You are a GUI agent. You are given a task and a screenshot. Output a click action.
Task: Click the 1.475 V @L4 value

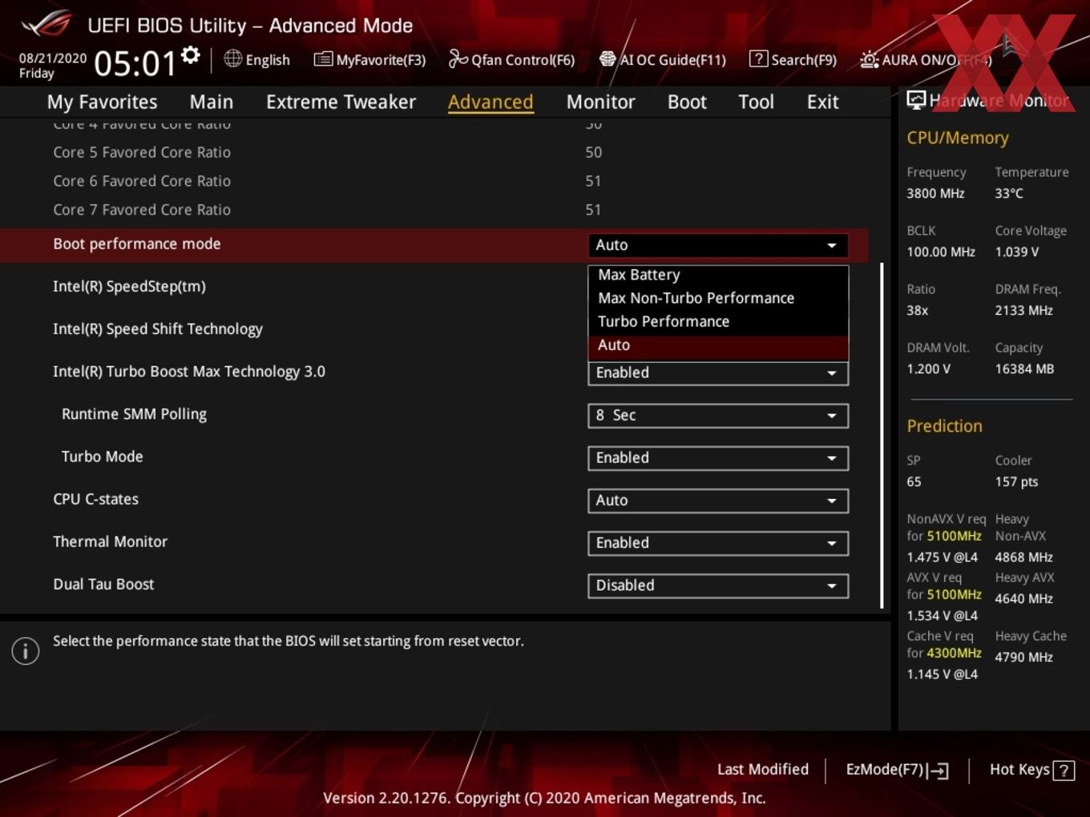pyautogui.click(x=942, y=557)
